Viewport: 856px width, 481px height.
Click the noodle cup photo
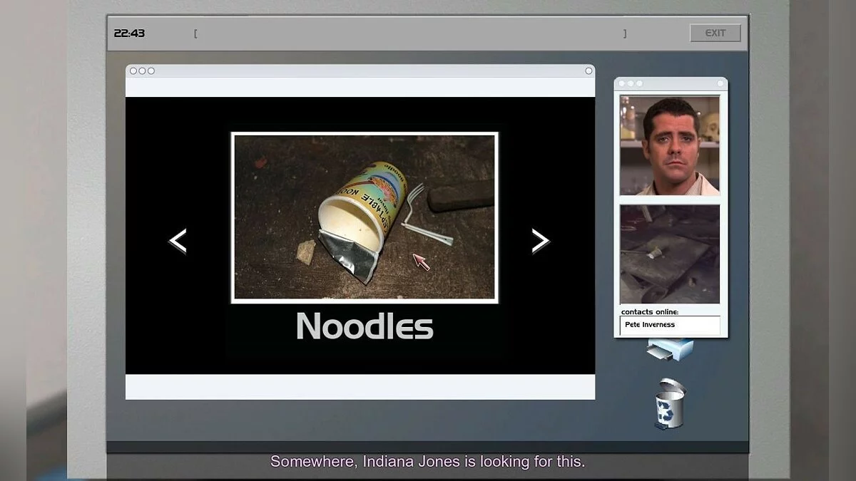click(365, 217)
